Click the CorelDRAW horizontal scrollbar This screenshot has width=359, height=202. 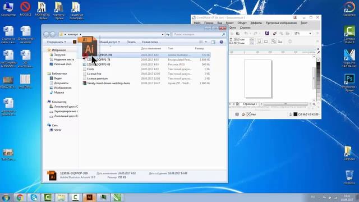pyautogui.click(x=286, y=104)
